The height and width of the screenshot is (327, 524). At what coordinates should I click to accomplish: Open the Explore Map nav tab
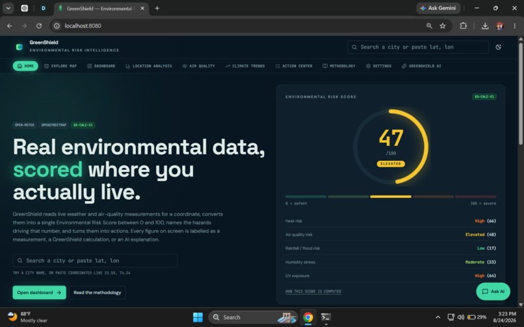60,66
